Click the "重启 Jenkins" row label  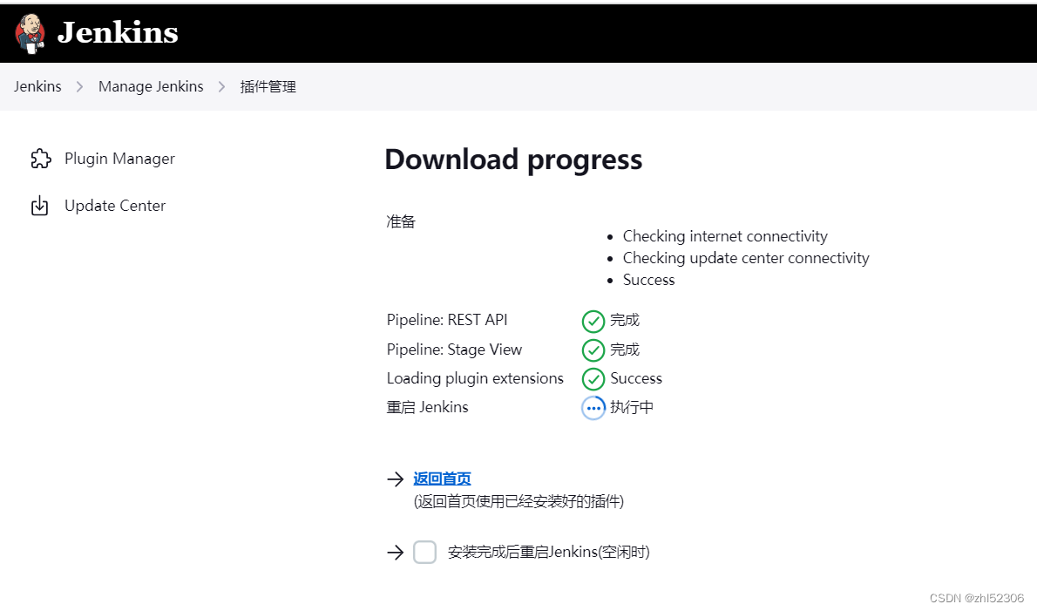[427, 407]
